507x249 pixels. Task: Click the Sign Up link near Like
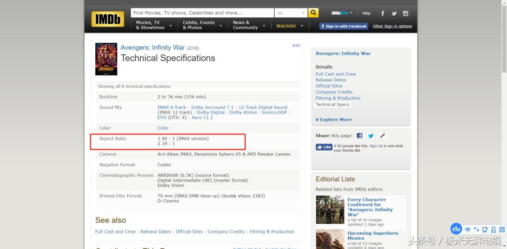click(376, 146)
